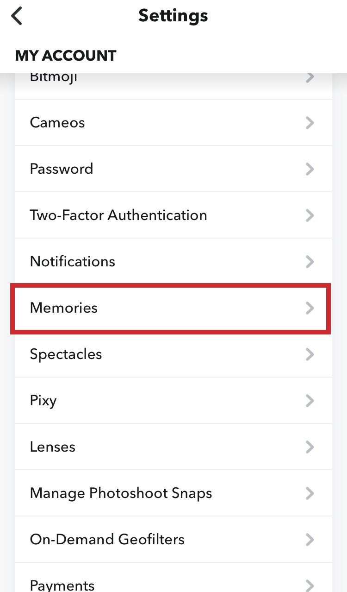Tap the chevron on Notifications row

tap(310, 262)
